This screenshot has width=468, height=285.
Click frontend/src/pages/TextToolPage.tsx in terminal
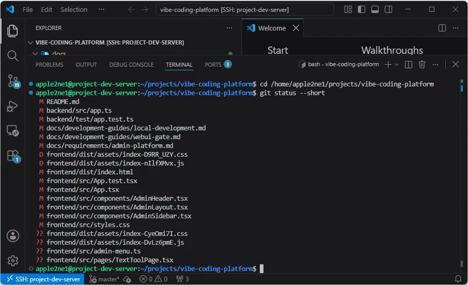point(110,260)
